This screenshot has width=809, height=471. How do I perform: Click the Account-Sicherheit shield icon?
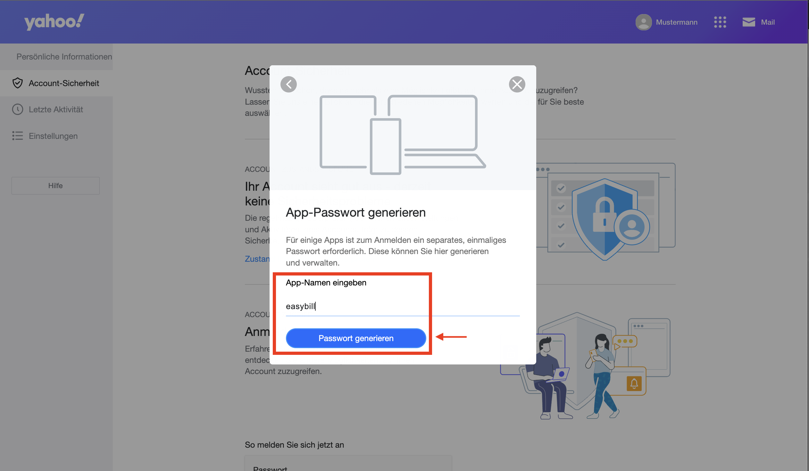(18, 83)
